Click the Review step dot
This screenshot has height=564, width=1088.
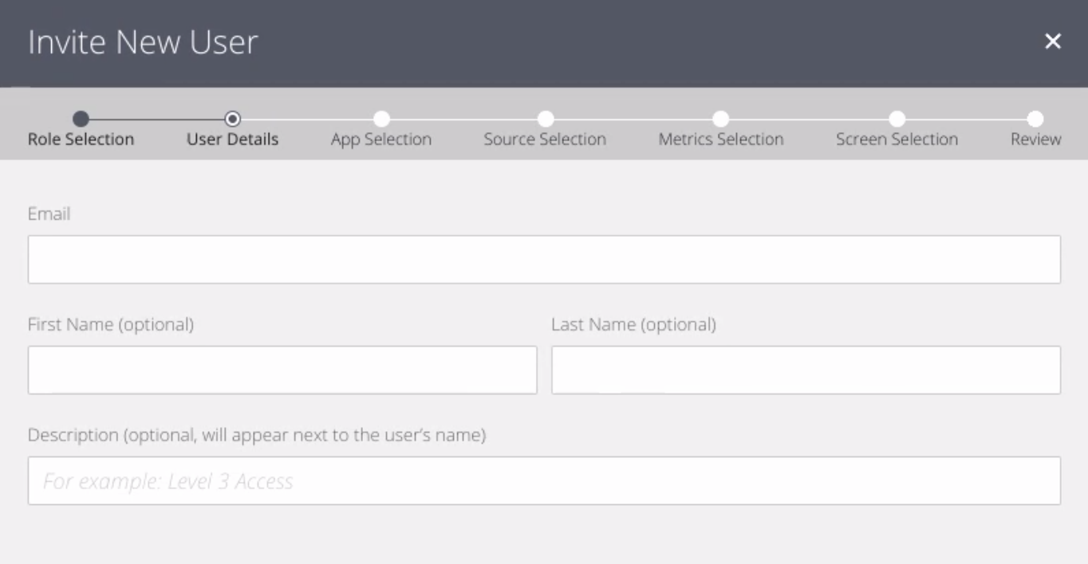click(1035, 119)
